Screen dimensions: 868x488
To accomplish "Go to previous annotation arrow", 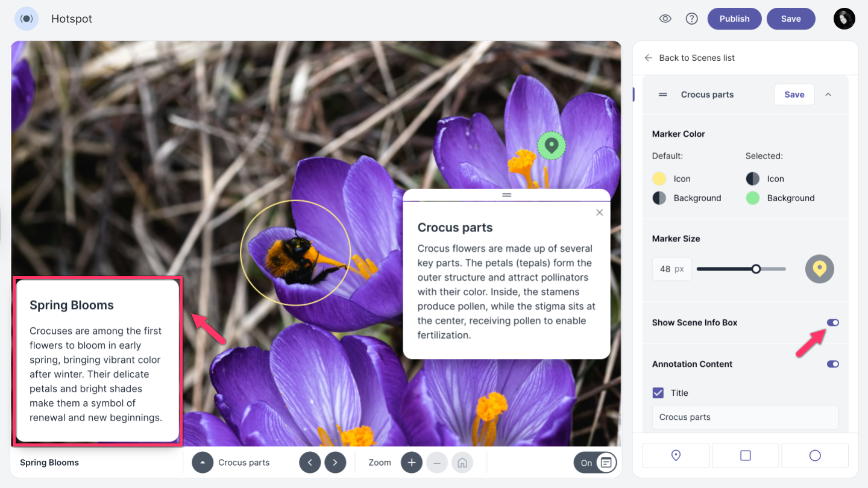I will 310,463.
